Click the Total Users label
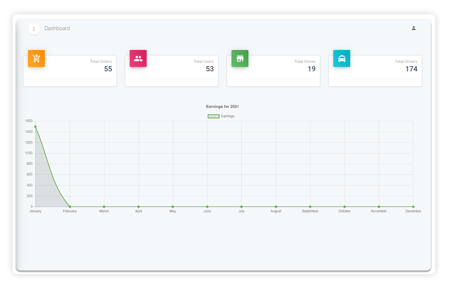 (204, 61)
